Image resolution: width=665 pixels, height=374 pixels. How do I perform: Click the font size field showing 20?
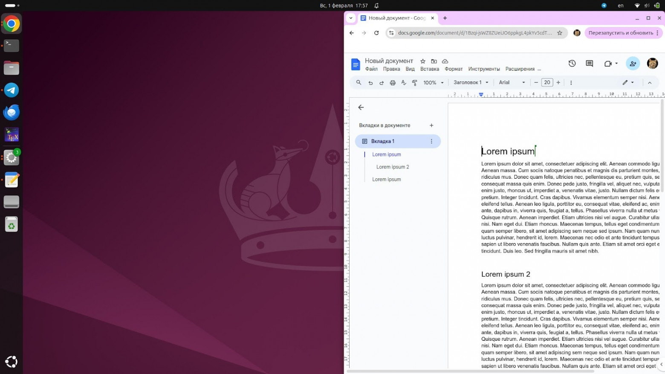tap(547, 83)
